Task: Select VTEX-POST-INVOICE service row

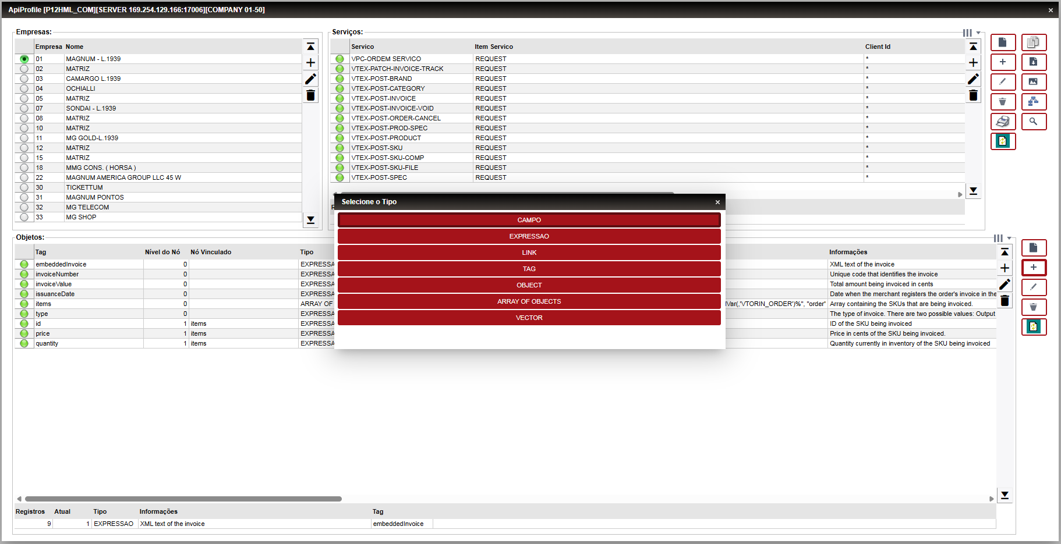Action: (648, 98)
